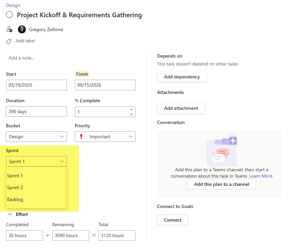
Task: Edit Completed 30 hours field
Action: [x=25, y=235]
